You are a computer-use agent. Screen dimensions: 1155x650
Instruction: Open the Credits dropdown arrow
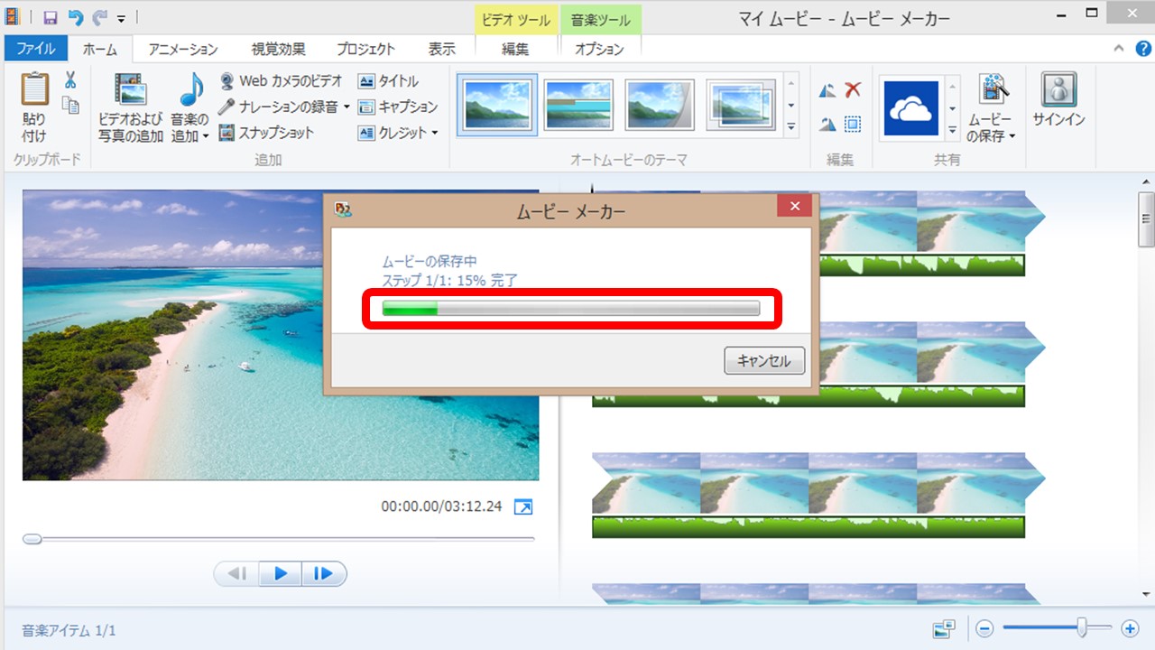[434, 133]
